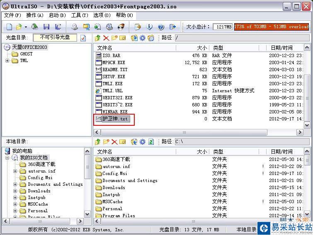Sort local file list by 日期/时间 header
The height and width of the screenshot is (235, 313).
pyautogui.click(x=285, y=152)
